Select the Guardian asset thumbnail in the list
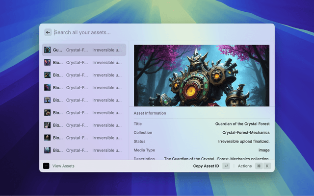314x196 pixels. 48,50
